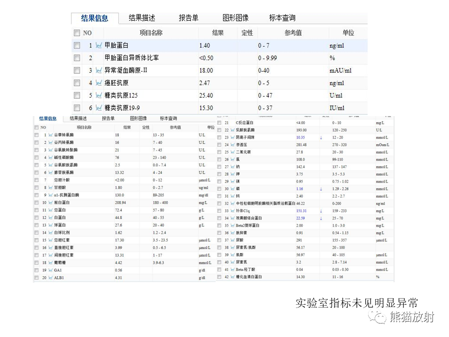Open trend chart icon for 谷草转氨酶 row
This screenshot has height=337, width=449.
[51, 135]
